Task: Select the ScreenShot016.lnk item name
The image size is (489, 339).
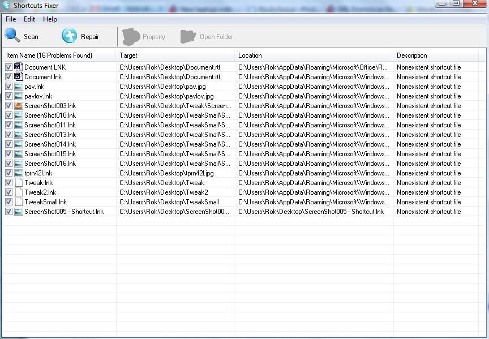Action: 50,164
